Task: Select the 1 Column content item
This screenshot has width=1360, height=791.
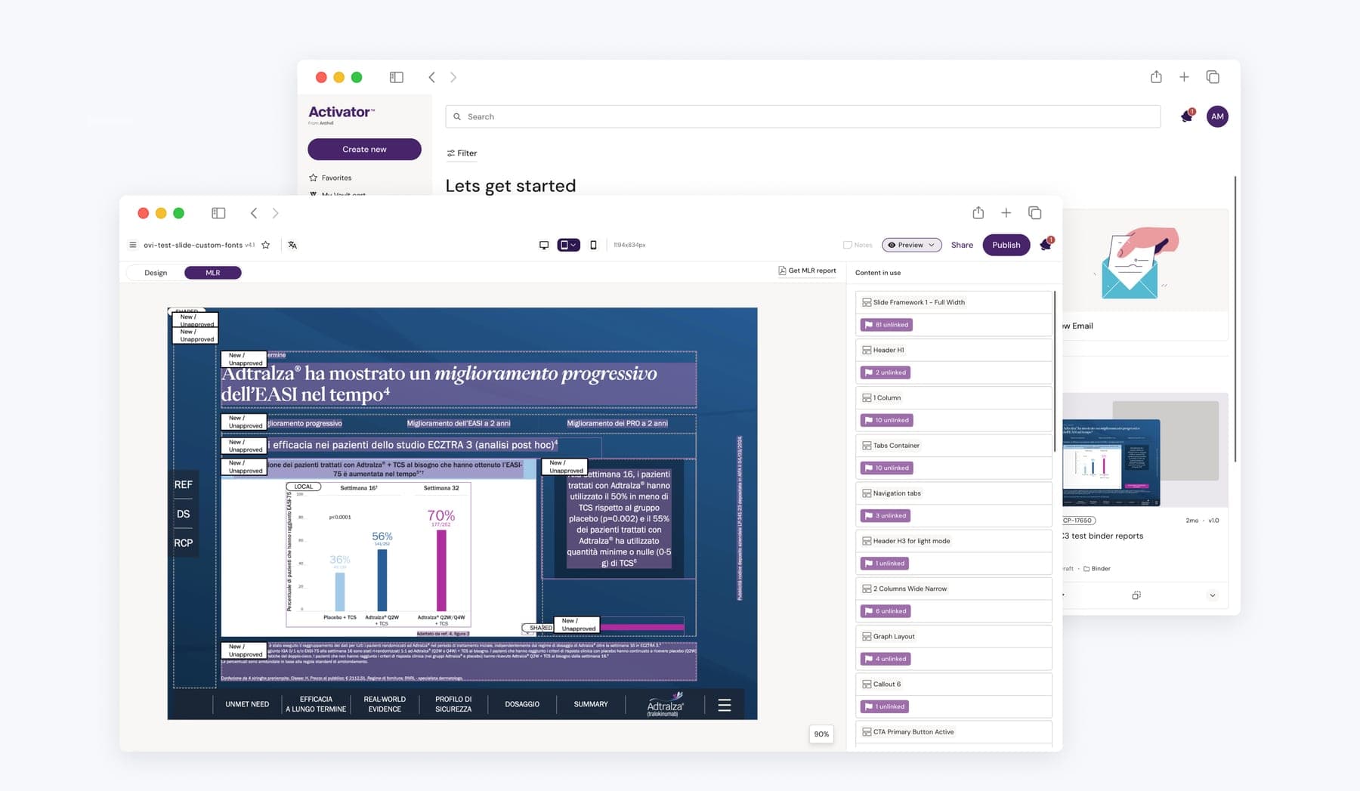Action: tap(954, 397)
